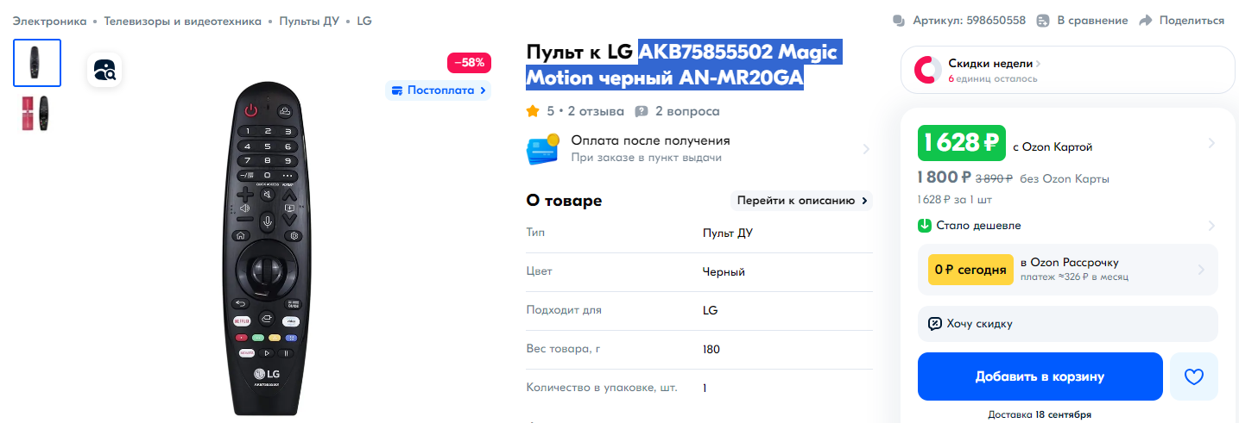Select the first product thumbnail
The image size is (1239, 423).
click(37, 63)
